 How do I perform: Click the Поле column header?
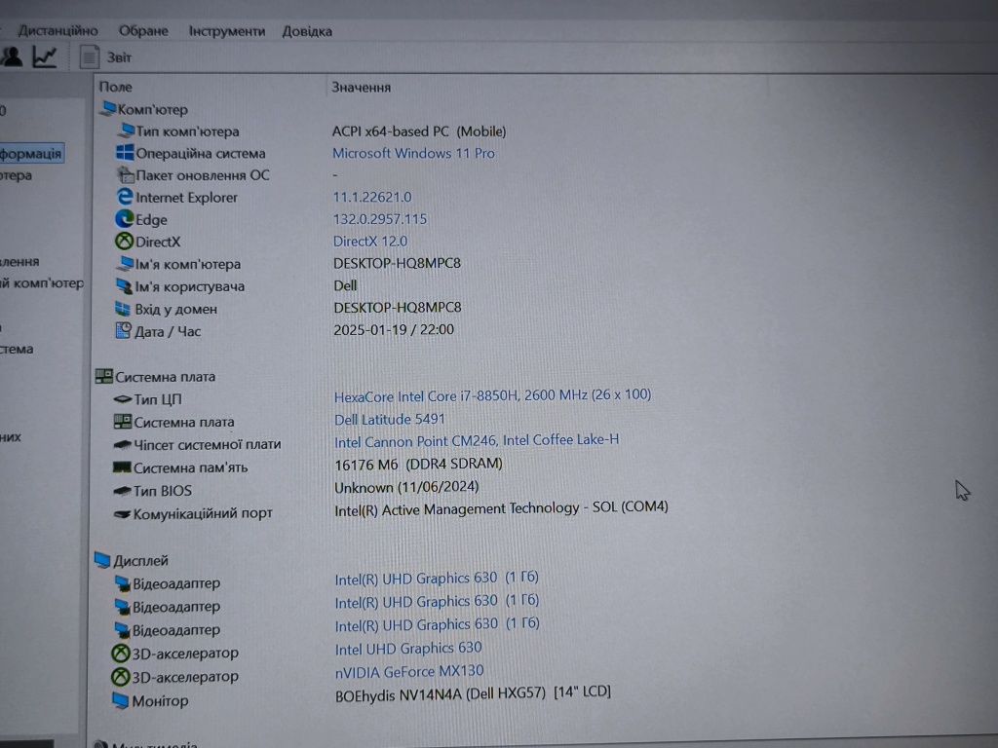click(115, 87)
